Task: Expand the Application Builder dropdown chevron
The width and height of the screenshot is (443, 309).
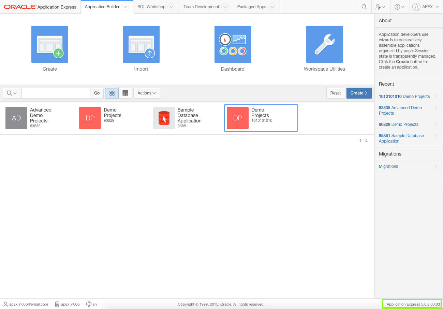Action: tap(125, 7)
